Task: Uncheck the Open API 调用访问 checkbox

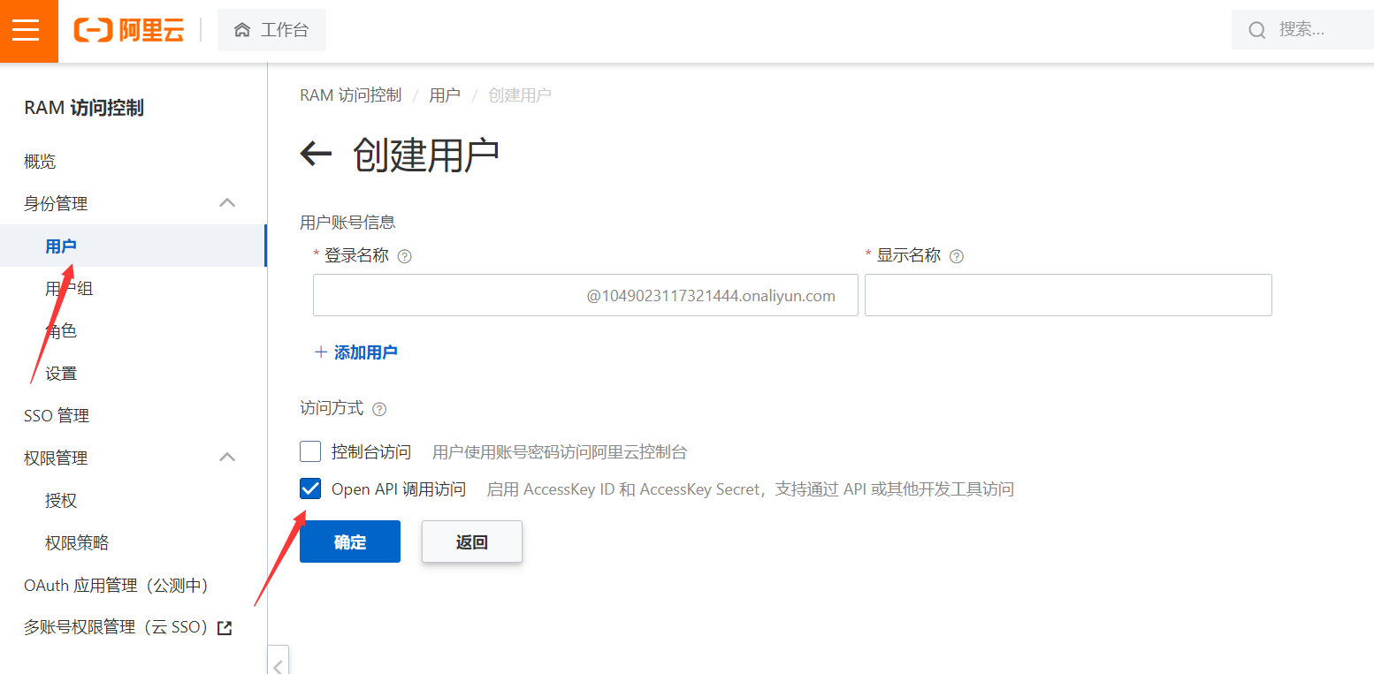Action: [310, 488]
